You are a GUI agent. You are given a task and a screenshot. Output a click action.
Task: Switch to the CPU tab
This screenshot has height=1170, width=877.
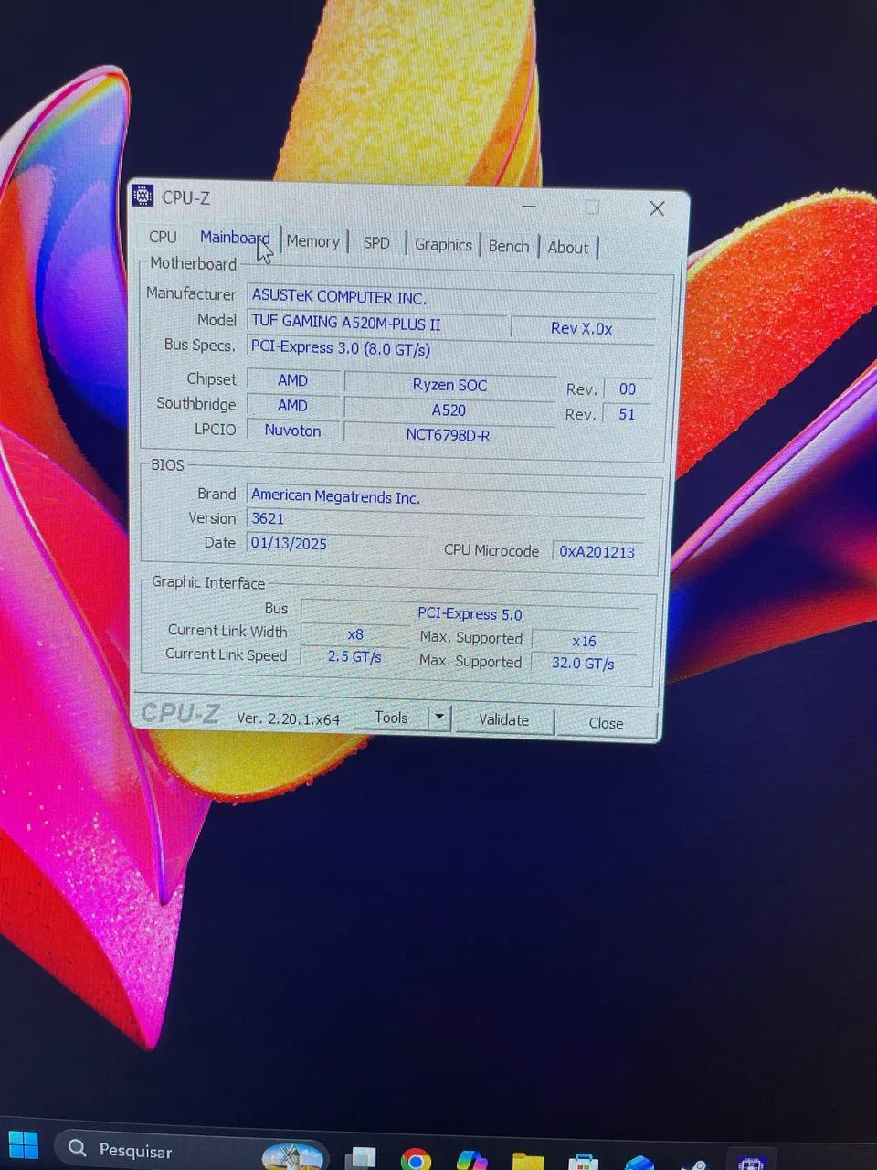[x=163, y=237]
